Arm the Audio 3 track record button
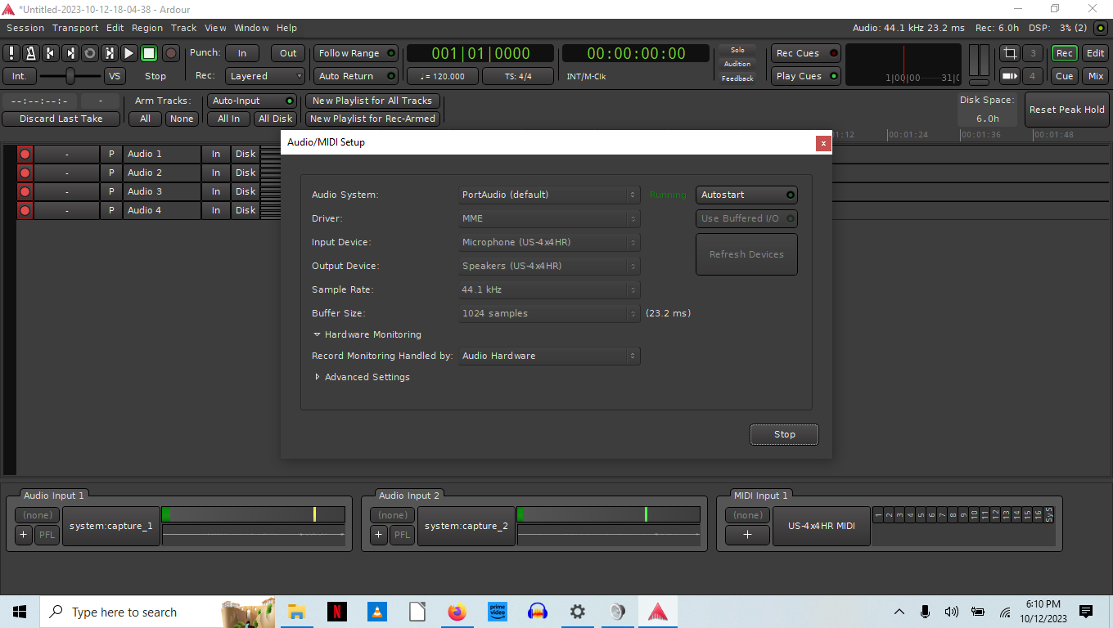This screenshot has height=628, width=1113. 25,191
